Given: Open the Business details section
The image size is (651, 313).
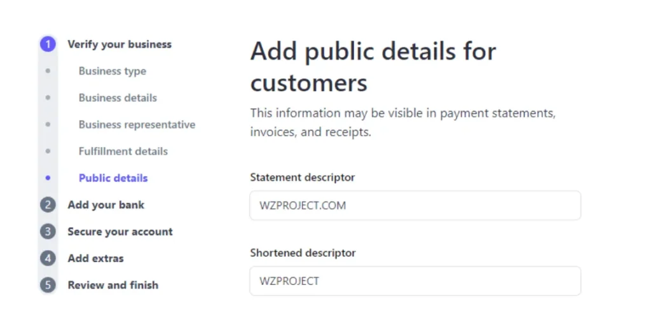Looking at the screenshot, I should click(x=118, y=98).
